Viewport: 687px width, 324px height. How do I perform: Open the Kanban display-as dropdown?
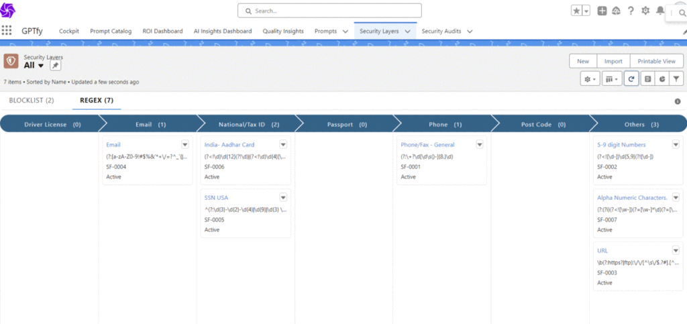tap(611, 79)
